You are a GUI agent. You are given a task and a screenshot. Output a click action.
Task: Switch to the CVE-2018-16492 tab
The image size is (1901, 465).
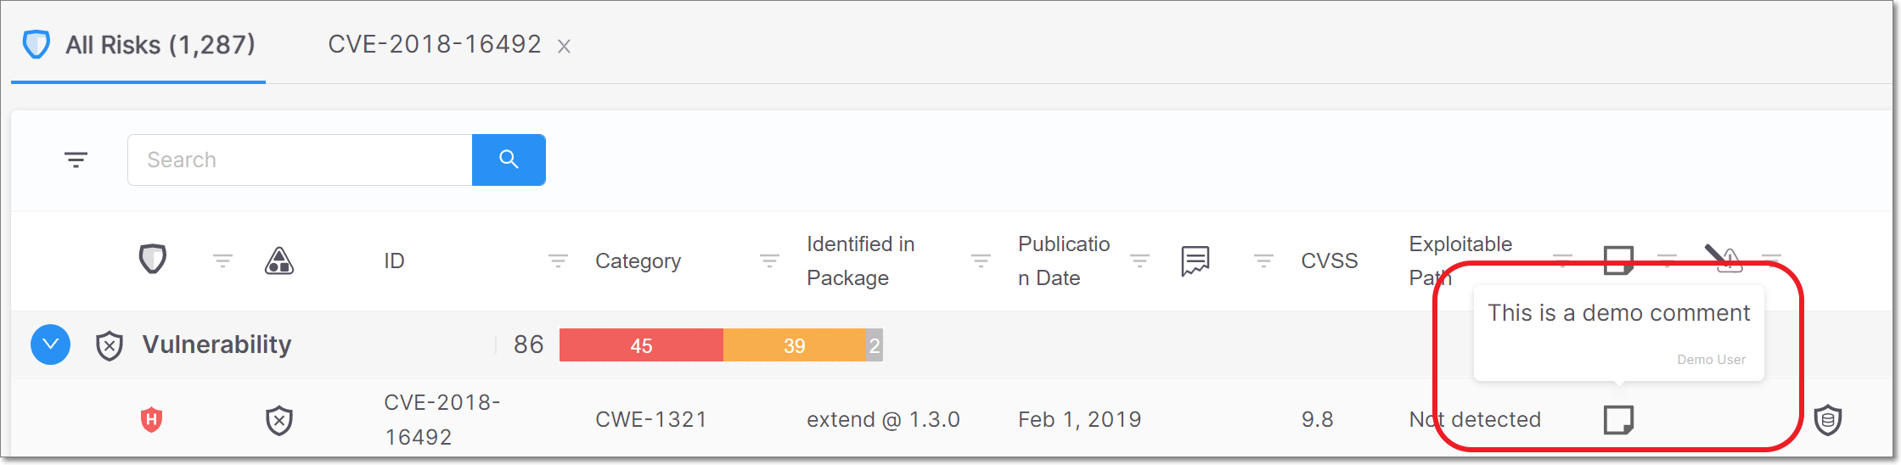click(x=435, y=44)
